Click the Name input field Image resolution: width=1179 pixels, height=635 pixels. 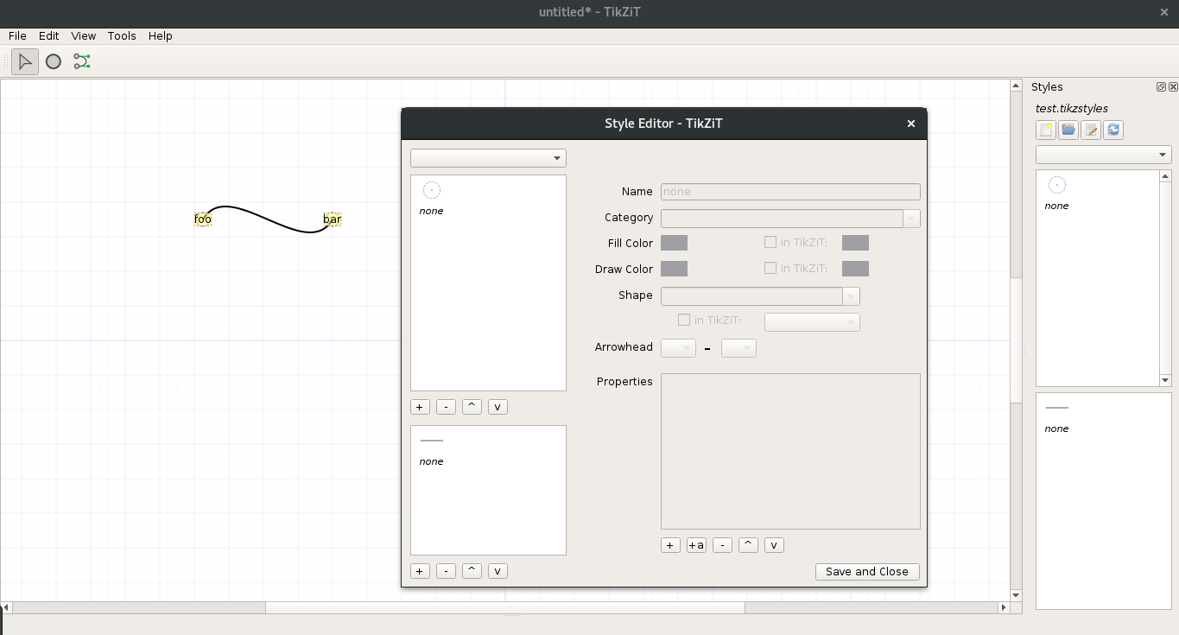click(x=790, y=192)
